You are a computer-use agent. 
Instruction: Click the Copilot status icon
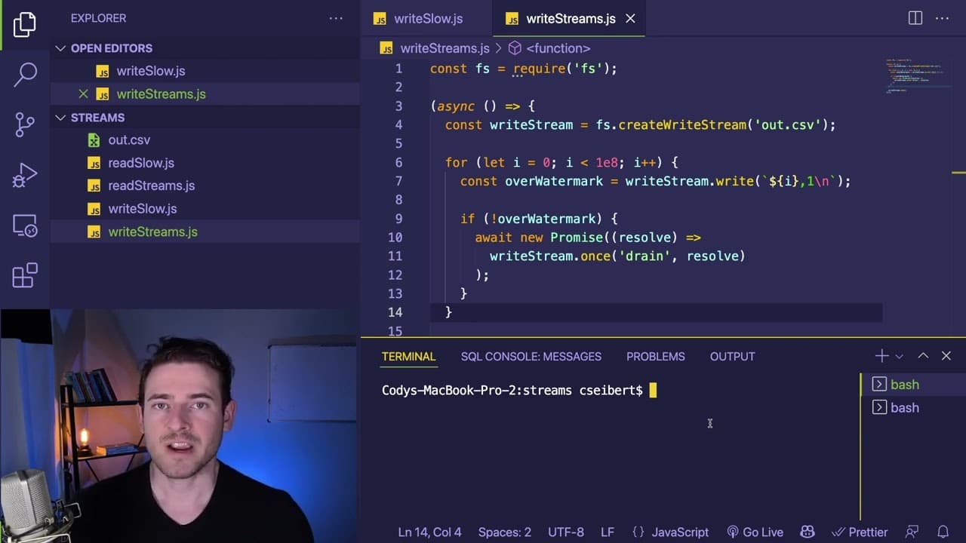pyautogui.click(x=808, y=532)
